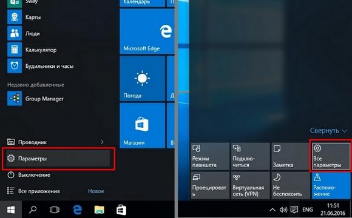Open the Microsoft Edge tile

coord(147,31)
